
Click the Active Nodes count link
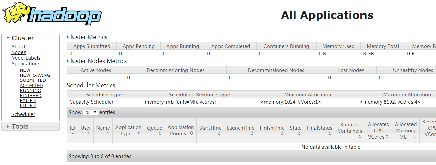pyautogui.click(x=71, y=78)
